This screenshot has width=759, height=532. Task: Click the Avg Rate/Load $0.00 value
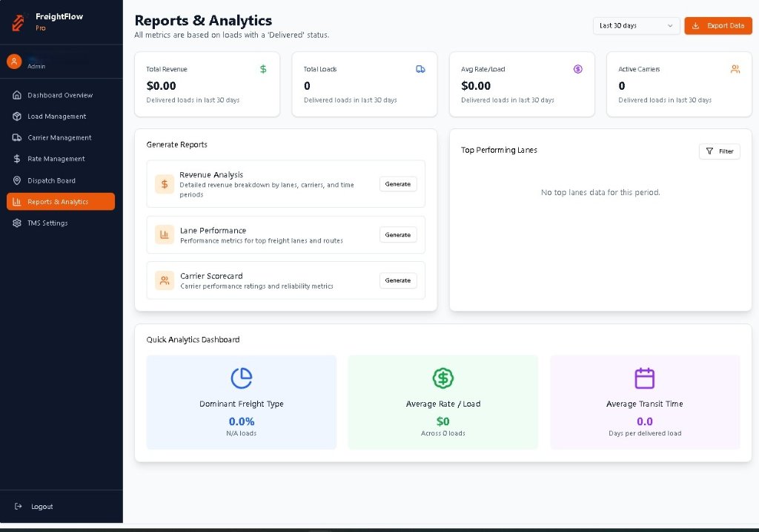coord(476,86)
